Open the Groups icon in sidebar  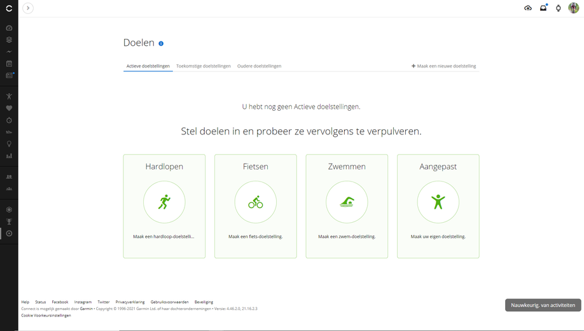(9, 188)
